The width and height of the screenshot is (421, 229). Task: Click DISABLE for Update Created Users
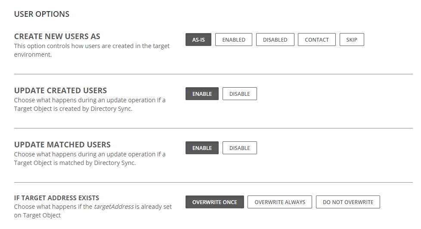[x=240, y=94]
